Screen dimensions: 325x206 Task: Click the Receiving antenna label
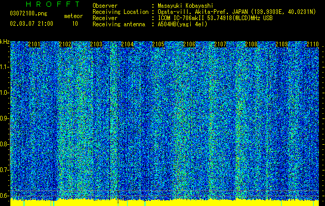pyautogui.click(x=119, y=24)
